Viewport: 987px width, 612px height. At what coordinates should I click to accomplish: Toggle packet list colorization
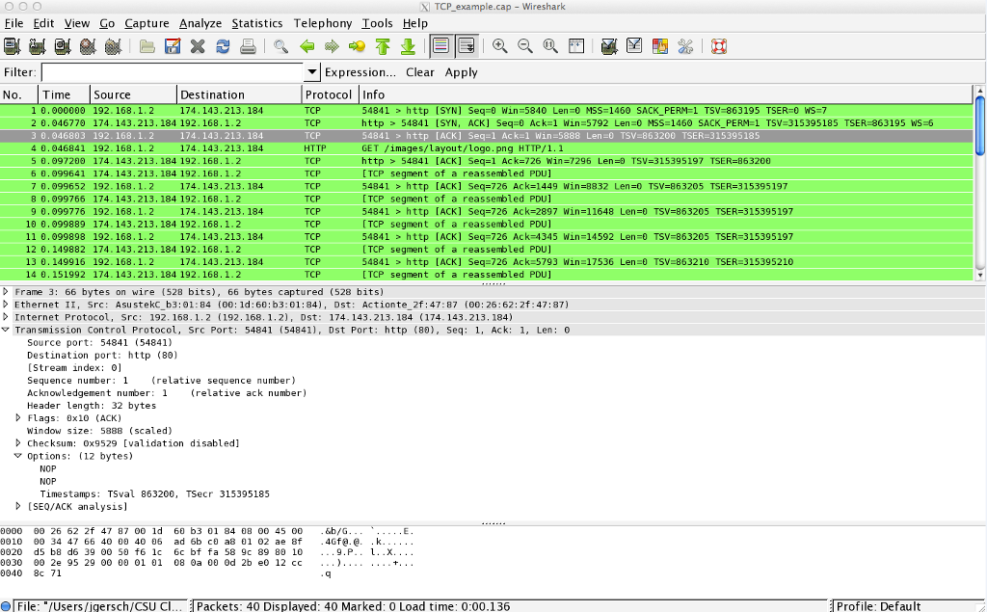tap(440, 45)
